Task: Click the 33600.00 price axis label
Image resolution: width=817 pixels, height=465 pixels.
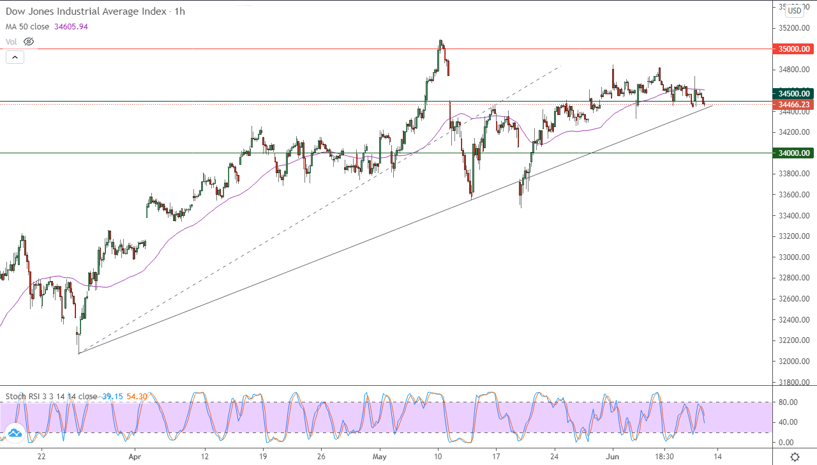Action: 795,195
